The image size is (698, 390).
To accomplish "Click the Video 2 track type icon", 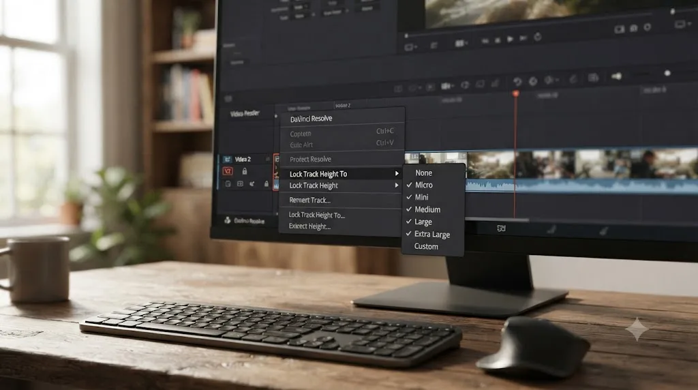I will point(227,160).
